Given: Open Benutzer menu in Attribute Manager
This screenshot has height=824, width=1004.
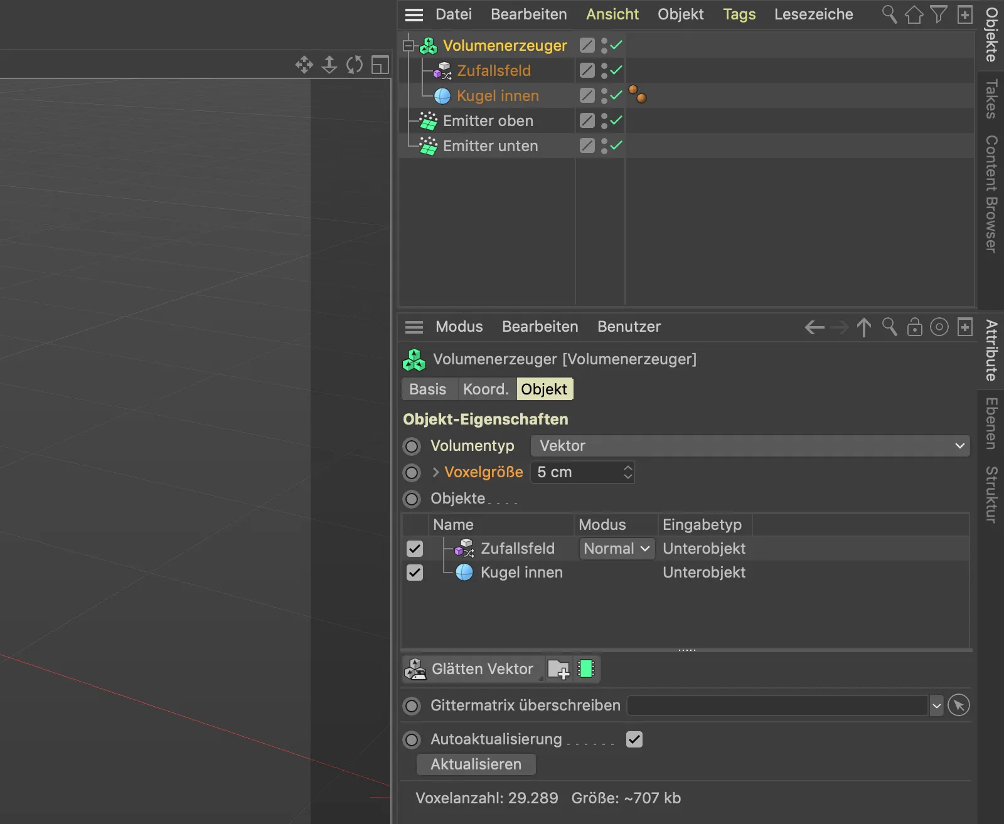Looking at the screenshot, I should tap(629, 327).
